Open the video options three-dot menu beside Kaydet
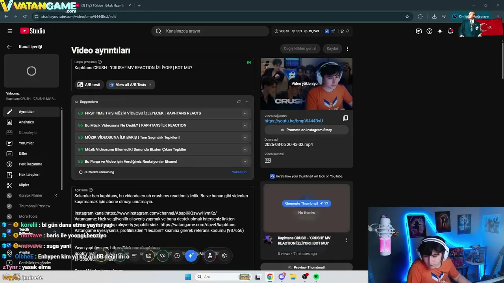Image resolution: width=504 pixels, height=283 pixels. pos(347,49)
